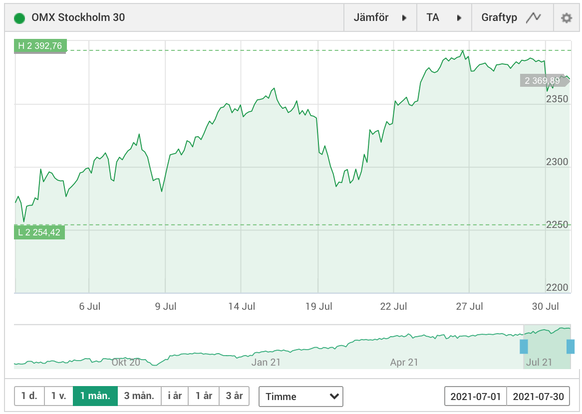Select the 1 v. time range

58,396
